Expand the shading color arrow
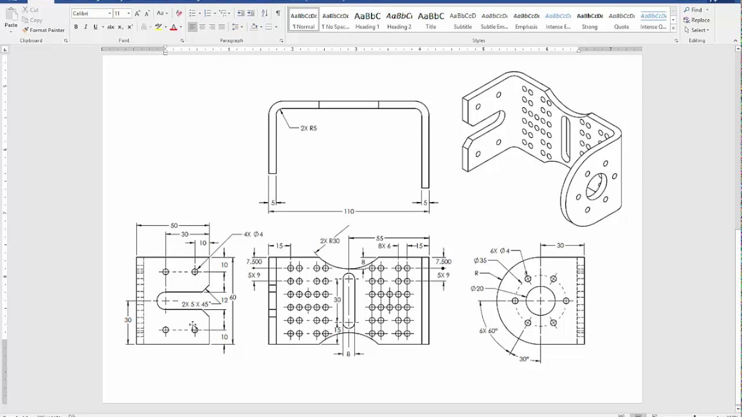 pos(261,27)
